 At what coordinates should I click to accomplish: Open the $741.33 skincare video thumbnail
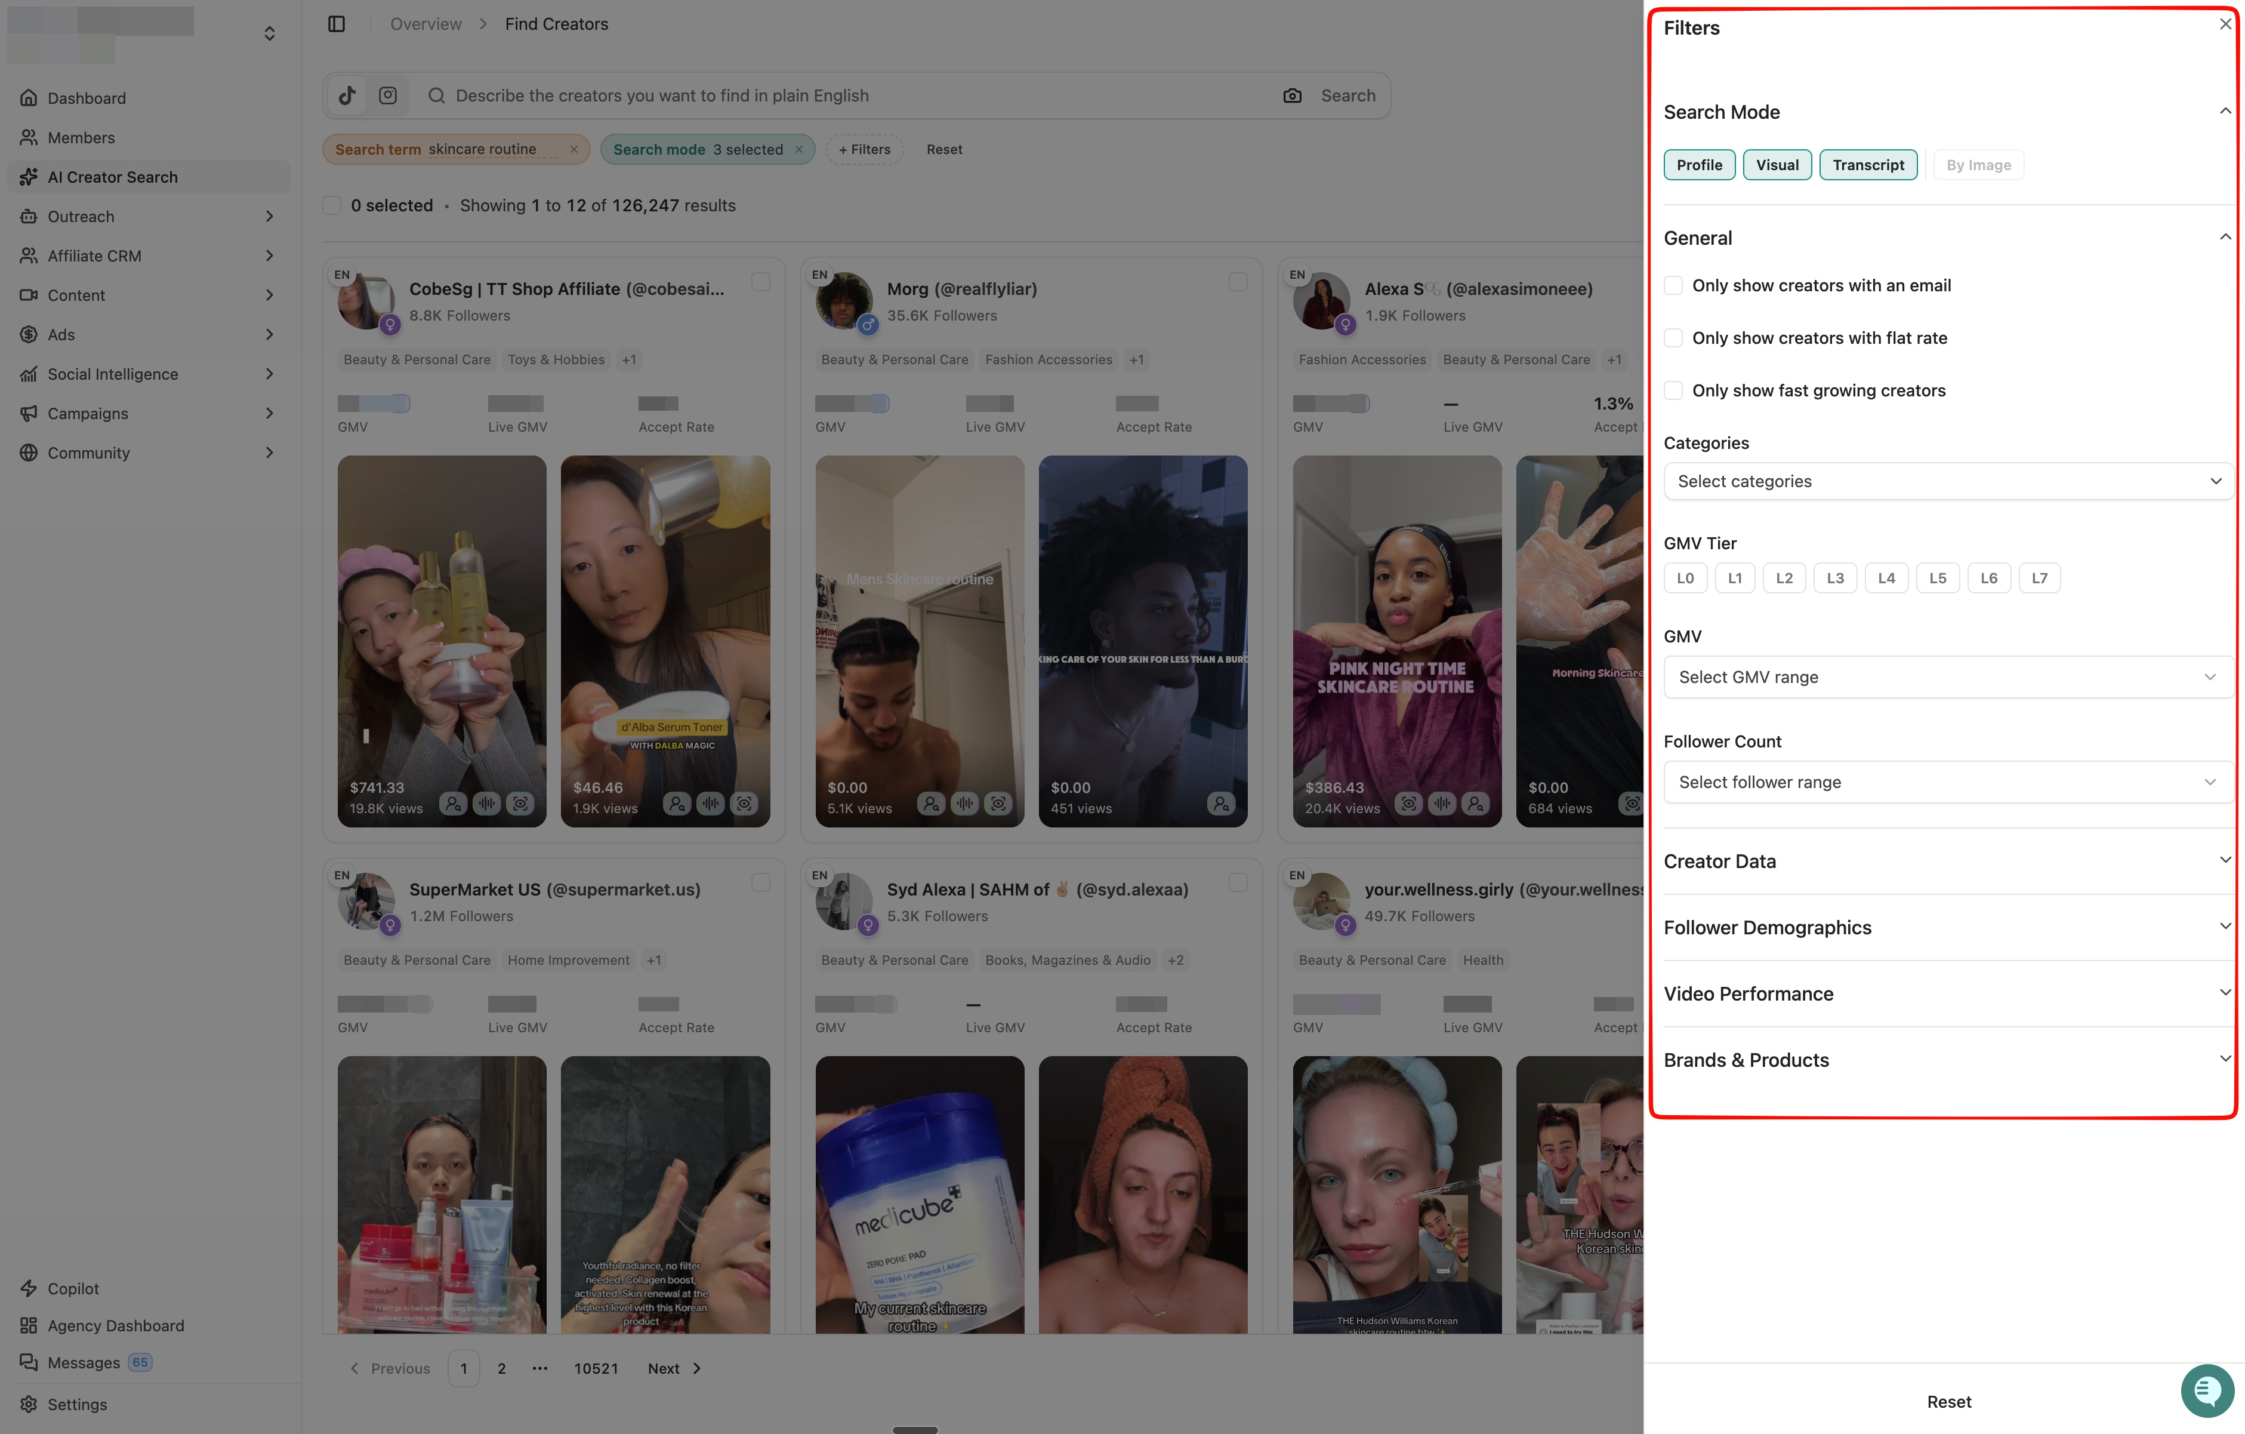coord(442,641)
